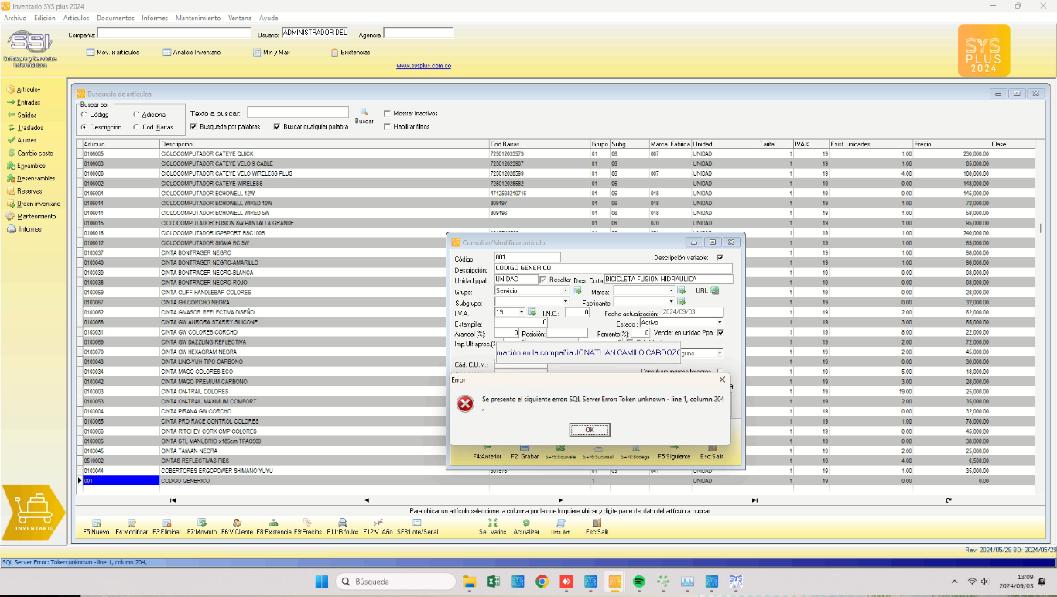Open the Marca dropdown list
The width and height of the screenshot is (1057, 597).
coord(670,291)
